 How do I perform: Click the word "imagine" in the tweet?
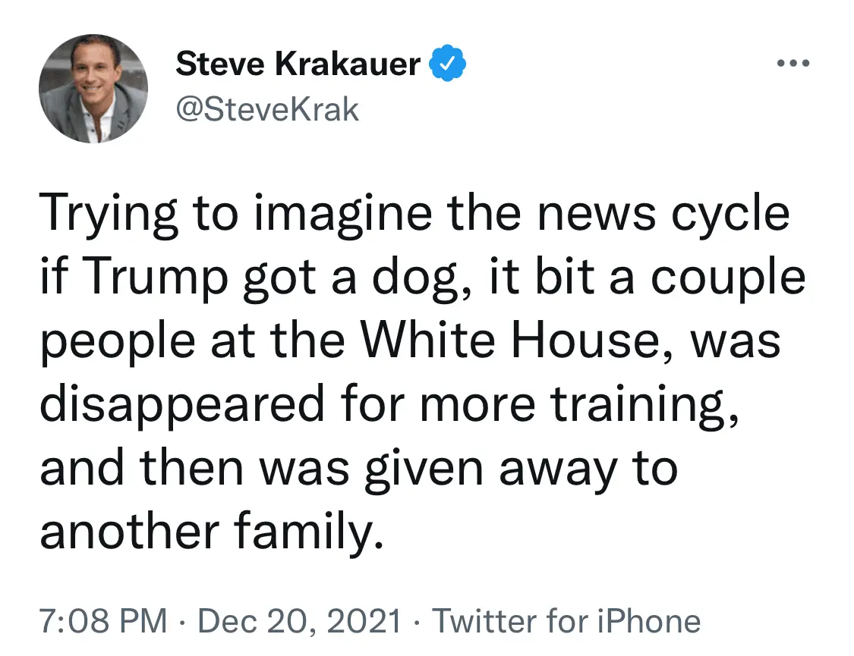click(332, 215)
